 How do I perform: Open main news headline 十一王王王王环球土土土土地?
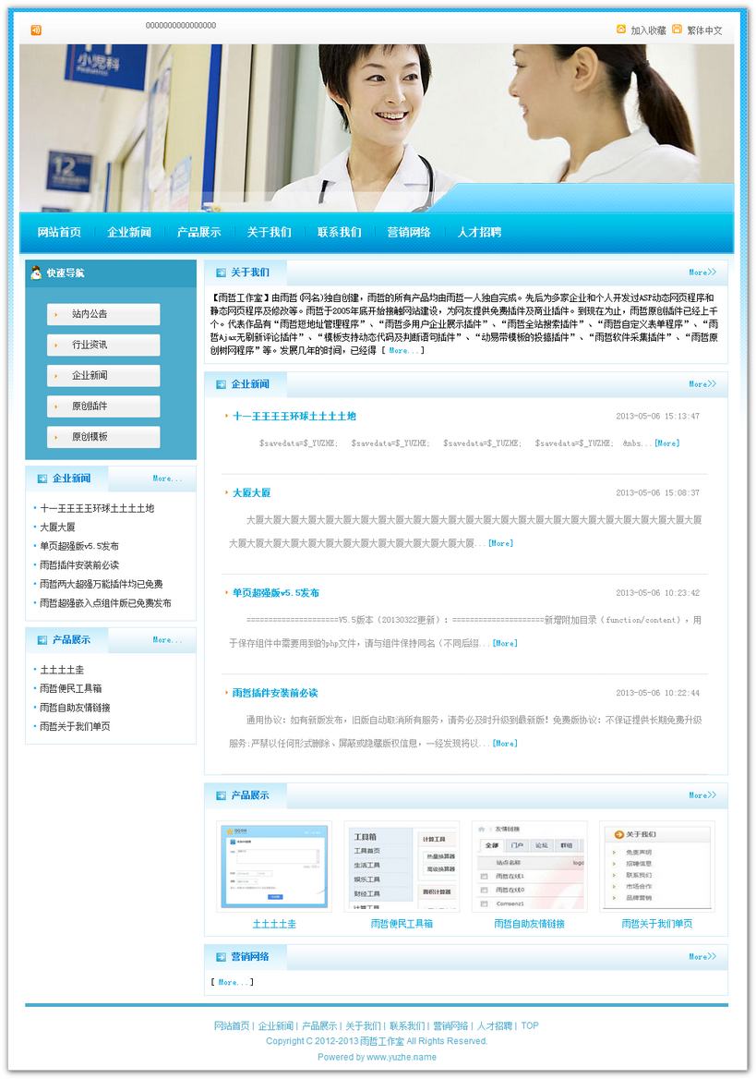pos(294,417)
